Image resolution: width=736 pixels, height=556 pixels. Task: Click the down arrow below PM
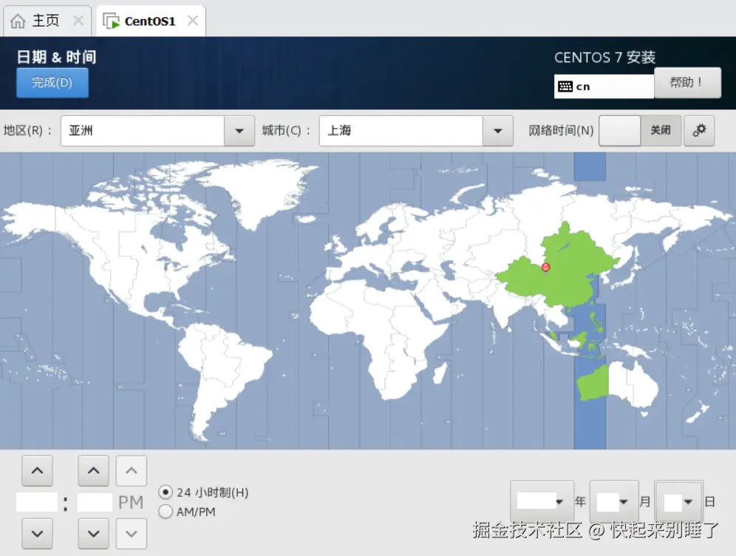[x=132, y=534]
